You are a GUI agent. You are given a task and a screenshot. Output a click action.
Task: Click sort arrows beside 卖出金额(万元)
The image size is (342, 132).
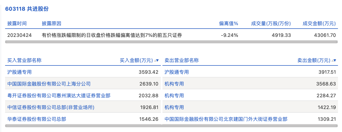334,60
